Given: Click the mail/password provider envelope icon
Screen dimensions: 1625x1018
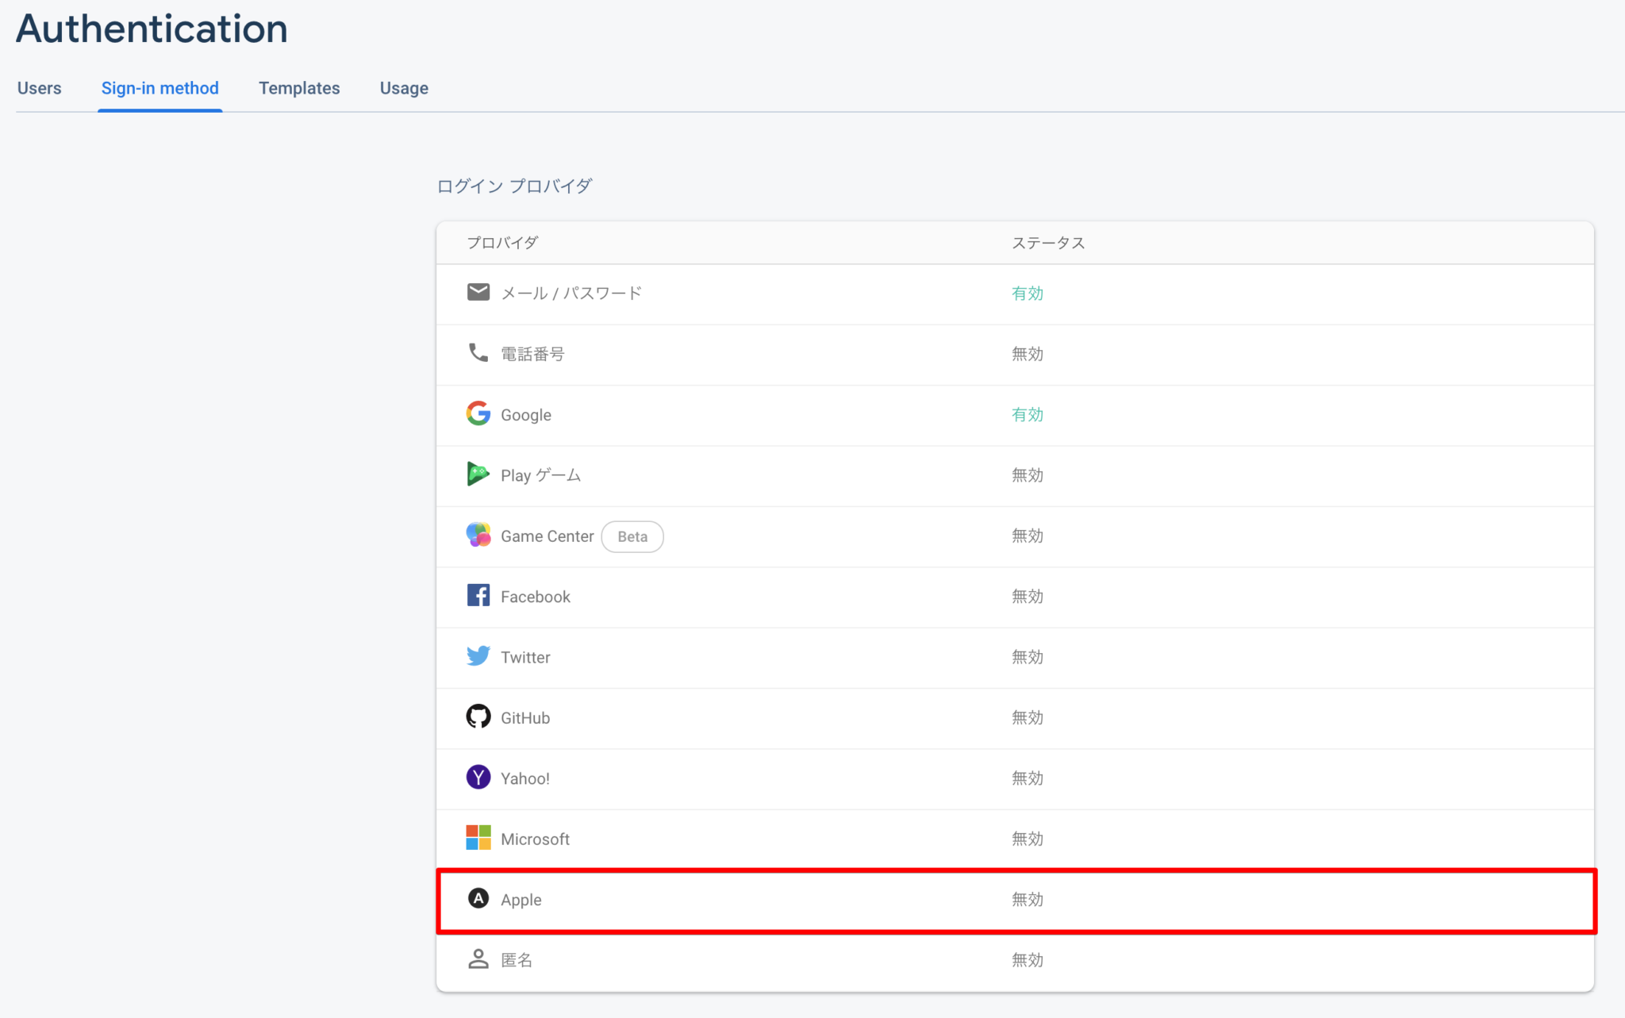Looking at the screenshot, I should pyautogui.click(x=478, y=292).
